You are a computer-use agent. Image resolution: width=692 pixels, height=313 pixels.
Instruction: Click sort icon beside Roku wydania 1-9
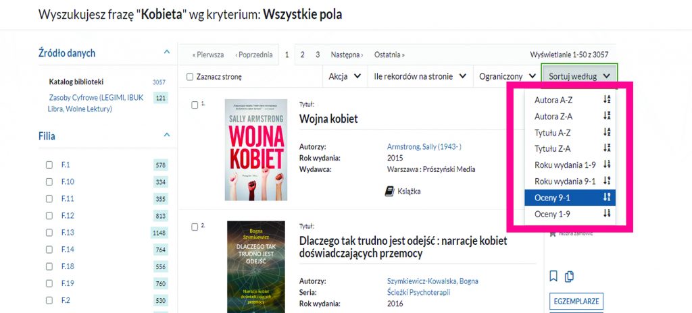coord(606,165)
